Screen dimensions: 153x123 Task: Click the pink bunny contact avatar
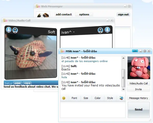[x=139, y=68]
